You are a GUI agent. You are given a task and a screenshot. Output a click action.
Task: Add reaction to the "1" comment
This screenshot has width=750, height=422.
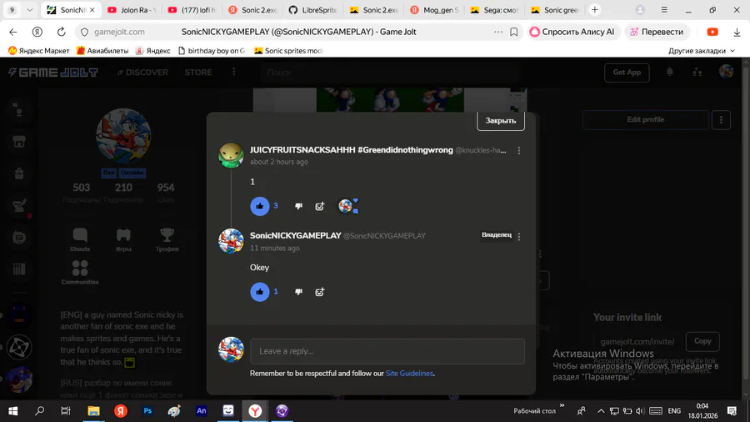319,206
